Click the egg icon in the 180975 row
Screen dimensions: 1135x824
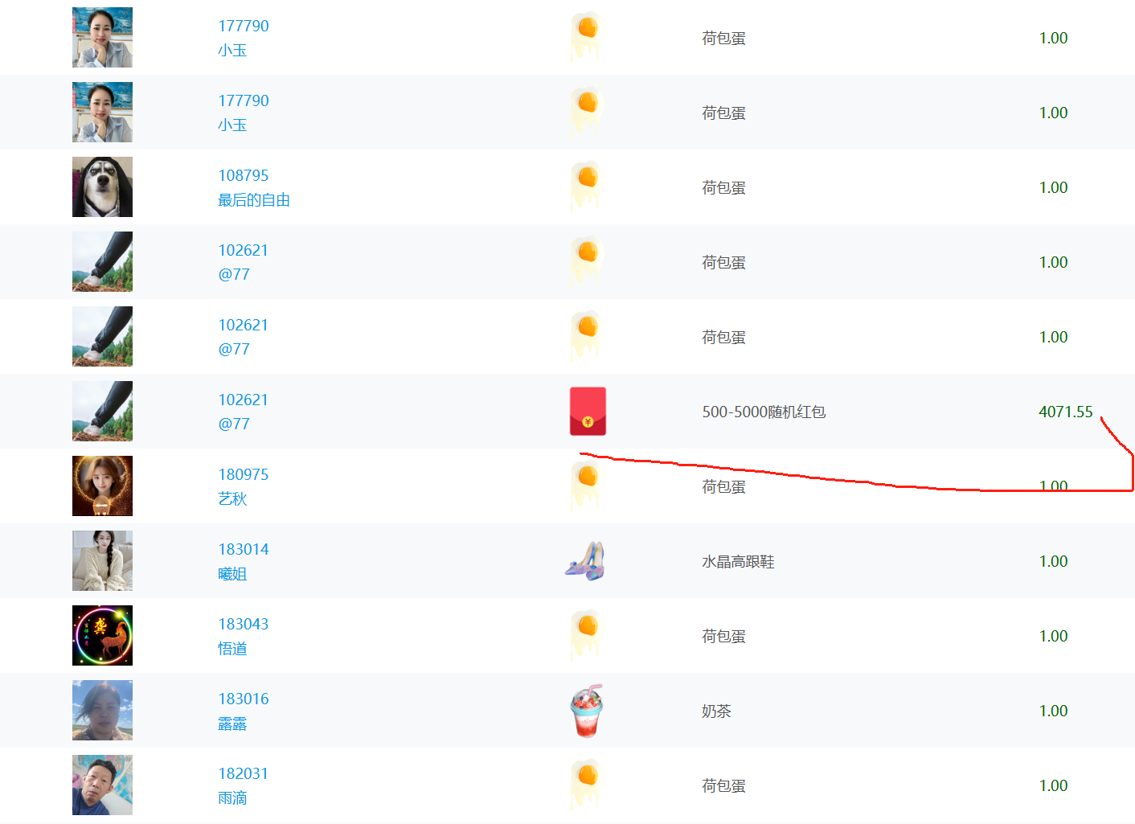[x=586, y=486]
